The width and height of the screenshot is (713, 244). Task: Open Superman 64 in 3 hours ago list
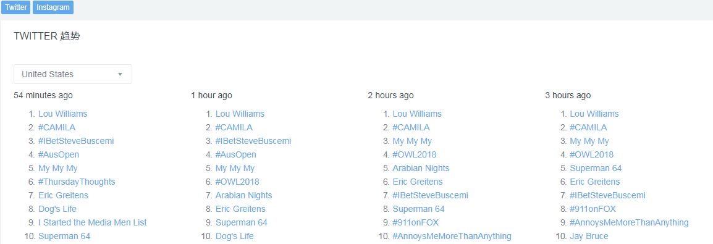tap(596, 168)
